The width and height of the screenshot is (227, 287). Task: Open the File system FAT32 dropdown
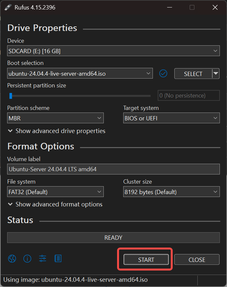(x=55, y=192)
